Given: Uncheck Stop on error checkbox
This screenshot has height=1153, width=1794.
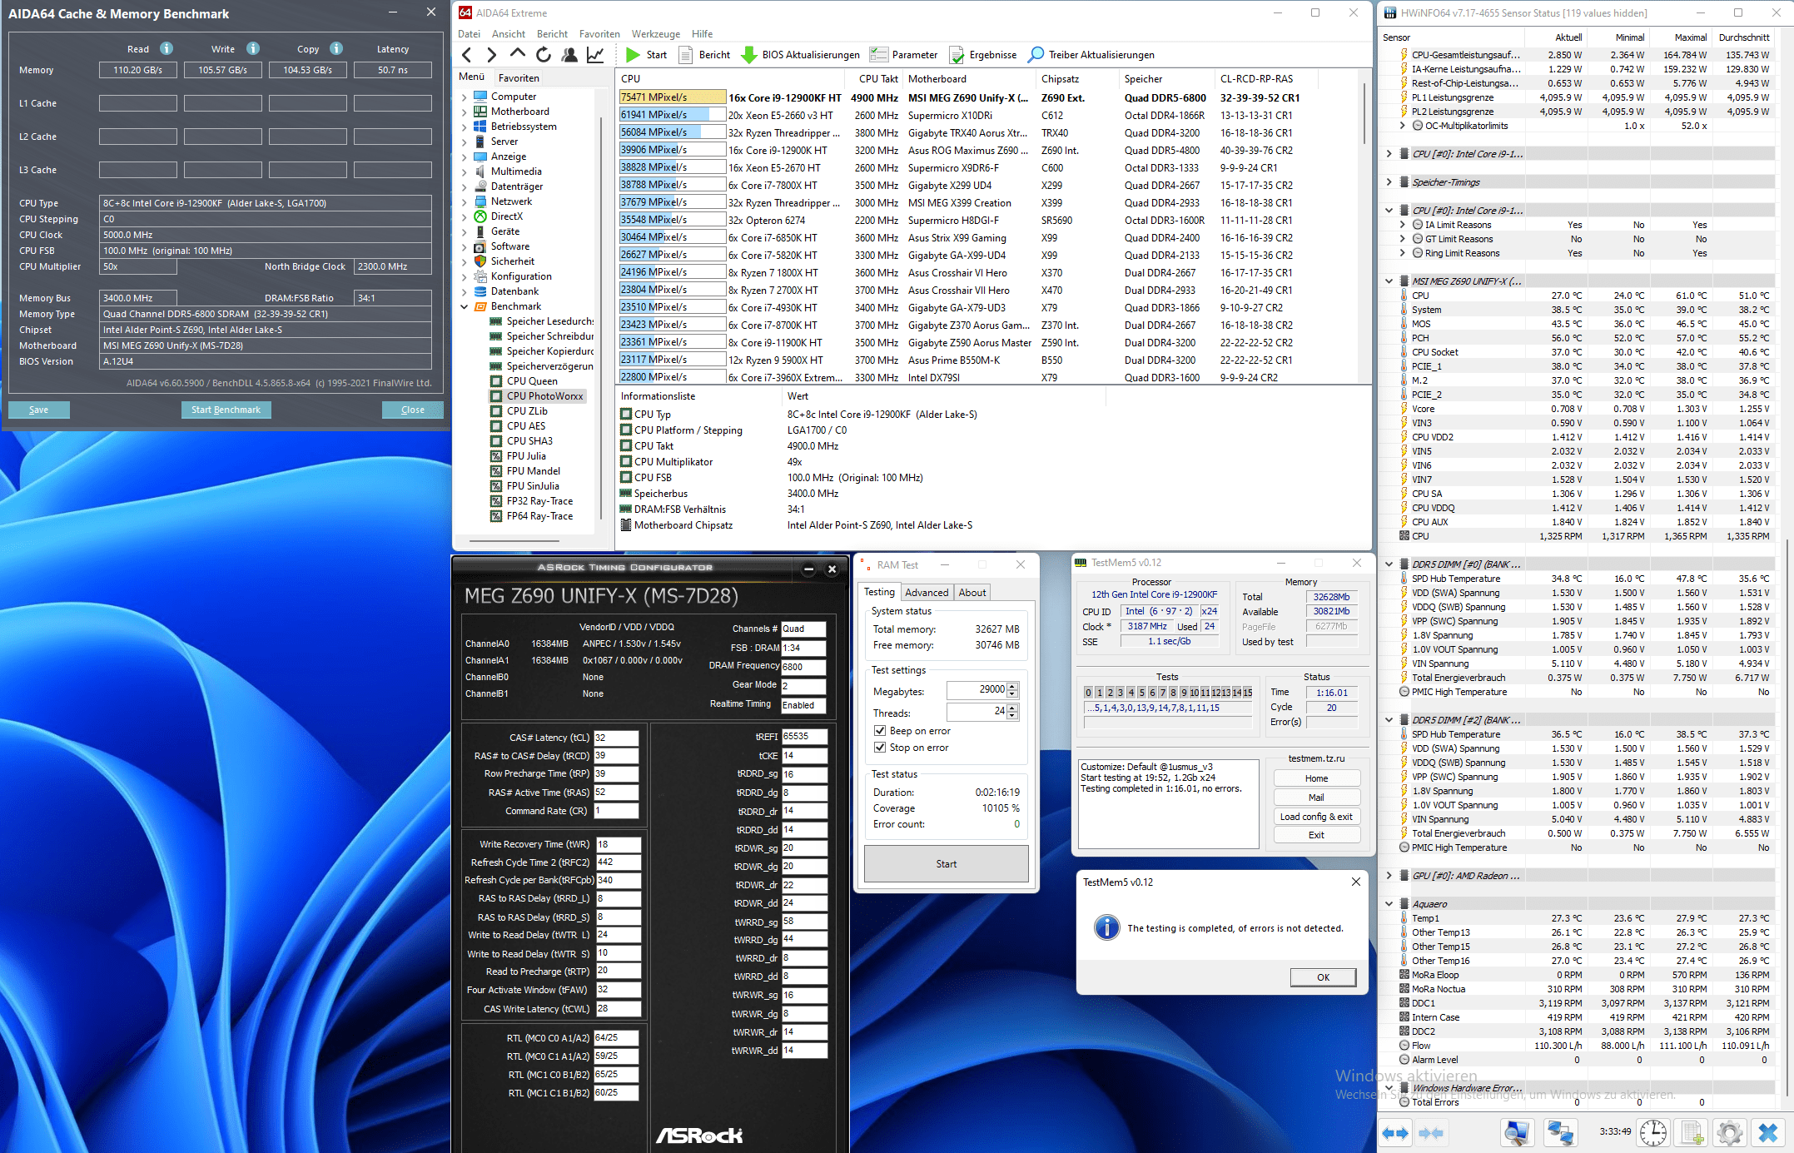Looking at the screenshot, I should pyautogui.click(x=880, y=748).
